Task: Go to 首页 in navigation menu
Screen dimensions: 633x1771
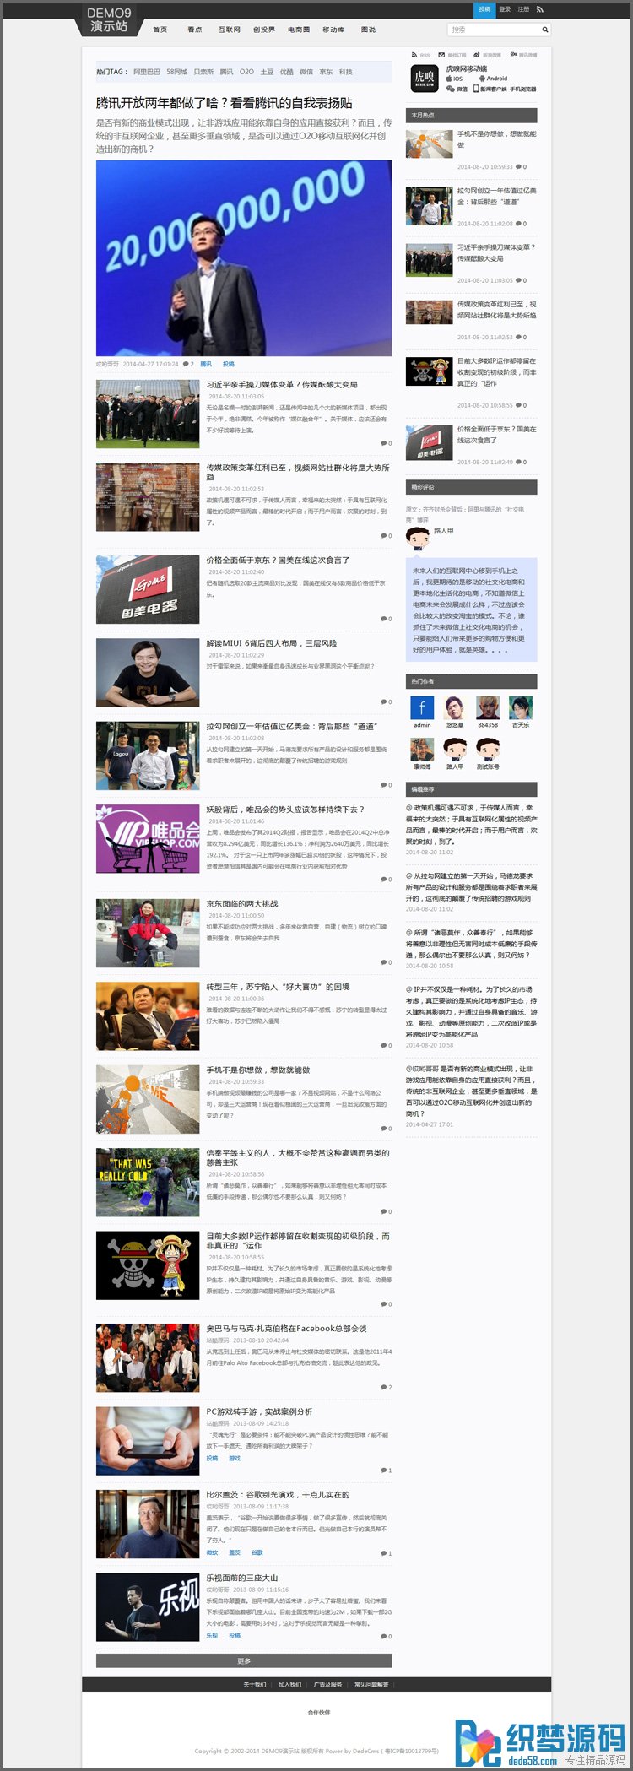Action: [160, 30]
